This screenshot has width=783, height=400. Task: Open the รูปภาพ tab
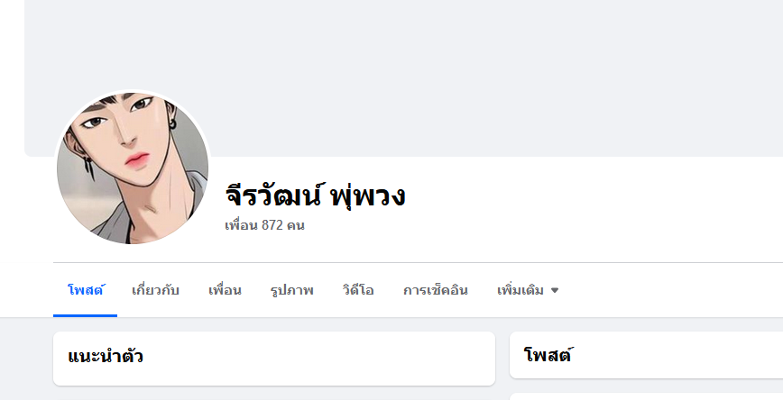click(x=291, y=290)
